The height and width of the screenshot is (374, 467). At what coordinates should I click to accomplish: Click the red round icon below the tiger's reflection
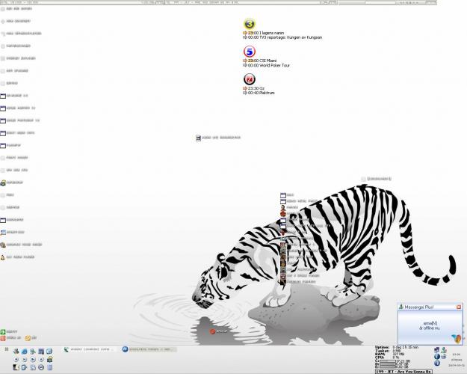coord(212,331)
